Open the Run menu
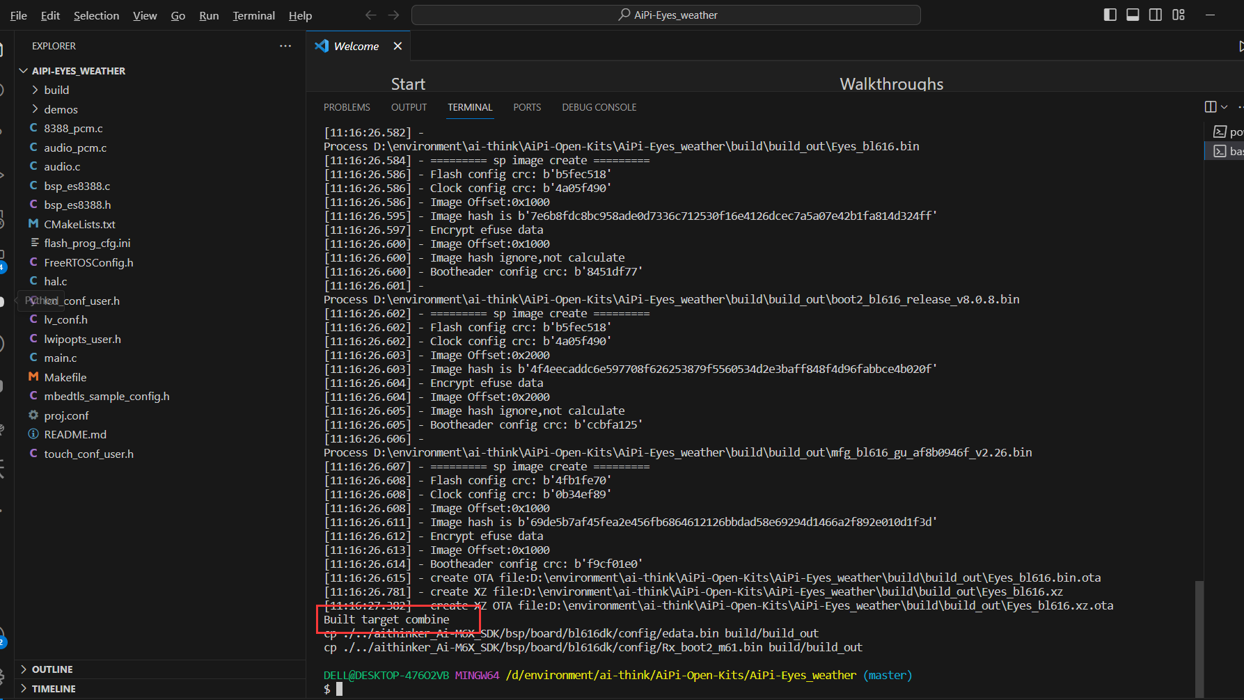The image size is (1244, 700). coord(209,15)
